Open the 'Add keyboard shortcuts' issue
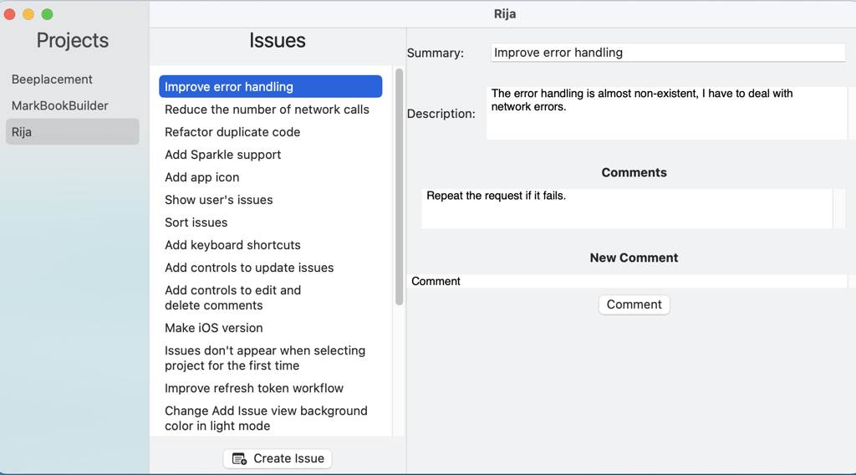Screen dimensions: 856x475 pyautogui.click(x=232, y=245)
